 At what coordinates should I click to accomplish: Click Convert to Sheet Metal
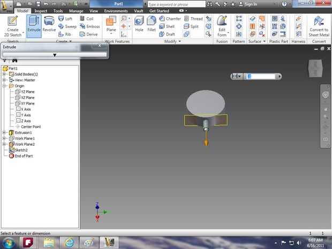coord(319,26)
